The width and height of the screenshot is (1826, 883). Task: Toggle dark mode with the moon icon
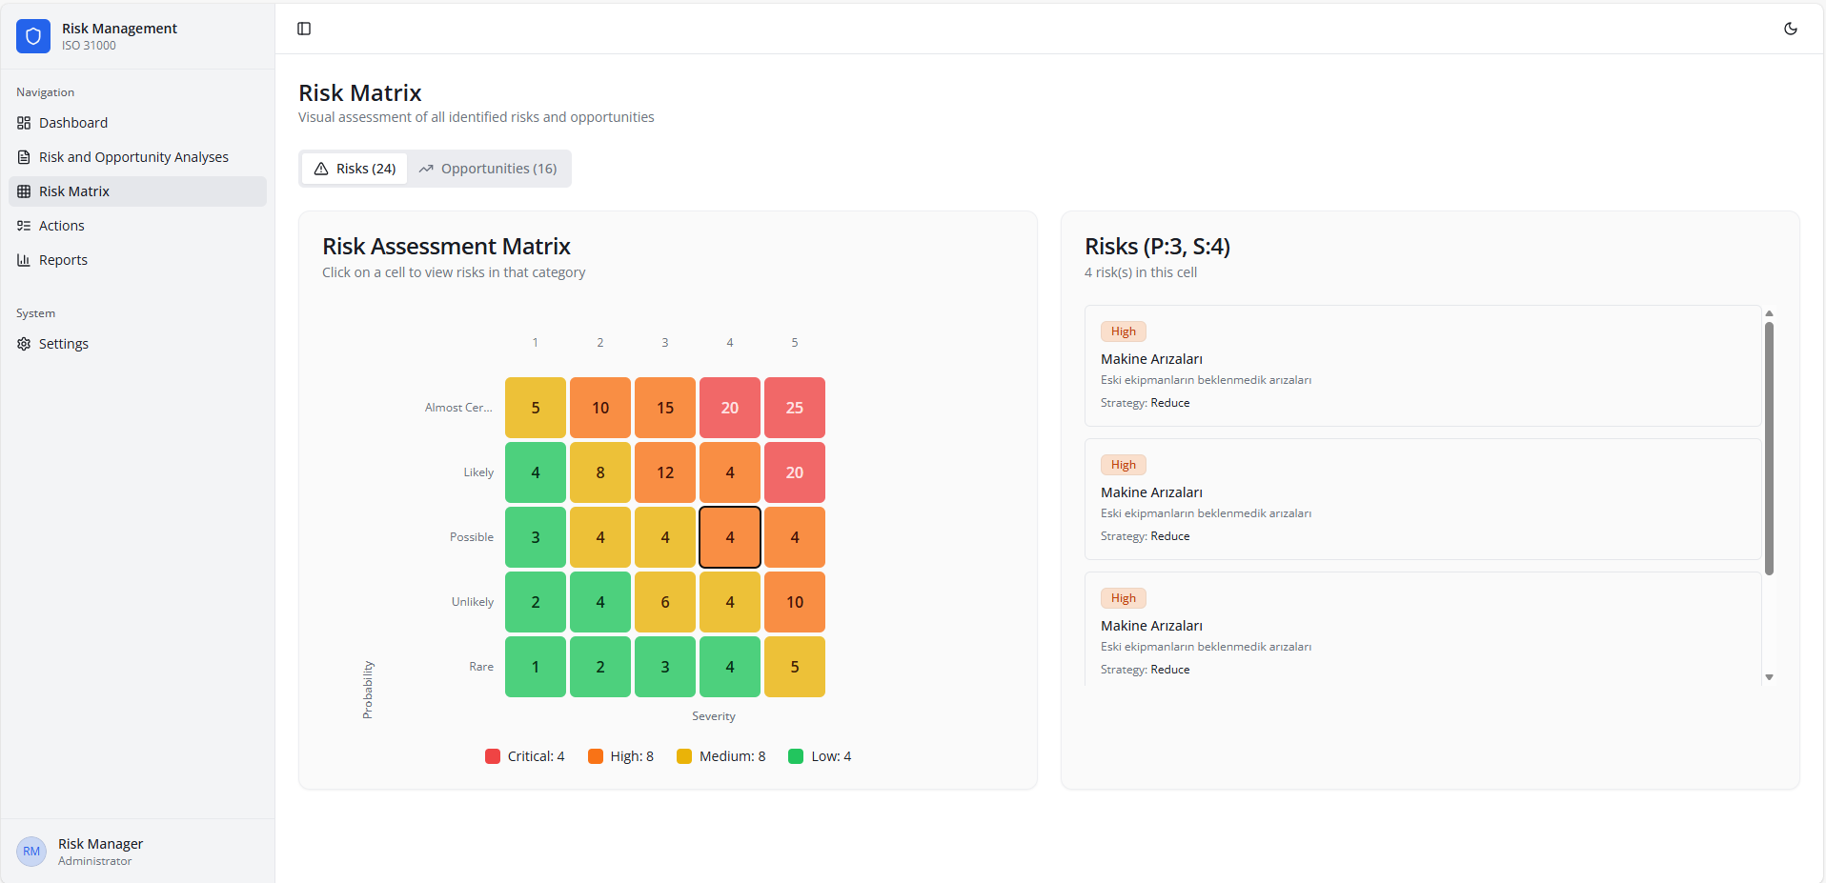(1791, 29)
